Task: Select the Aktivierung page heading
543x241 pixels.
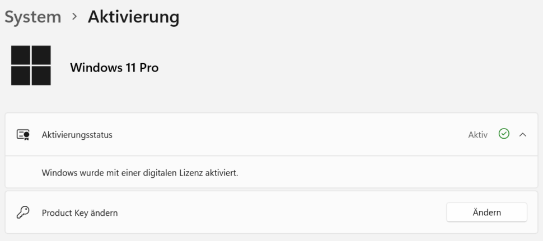Action: click(x=133, y=17)
